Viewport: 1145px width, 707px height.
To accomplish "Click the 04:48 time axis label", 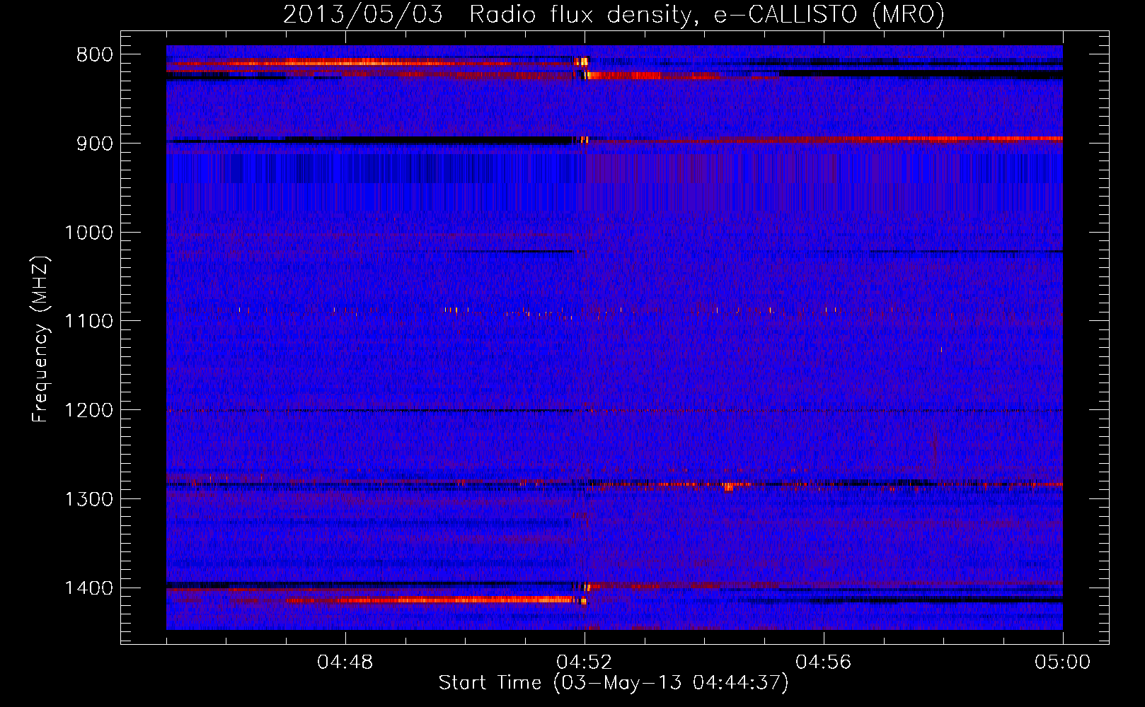I will pyautogui.click(x=345, y=662).
